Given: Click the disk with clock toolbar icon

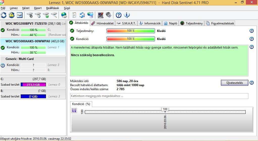Looking at the screenshot, I should coord(38,15).
